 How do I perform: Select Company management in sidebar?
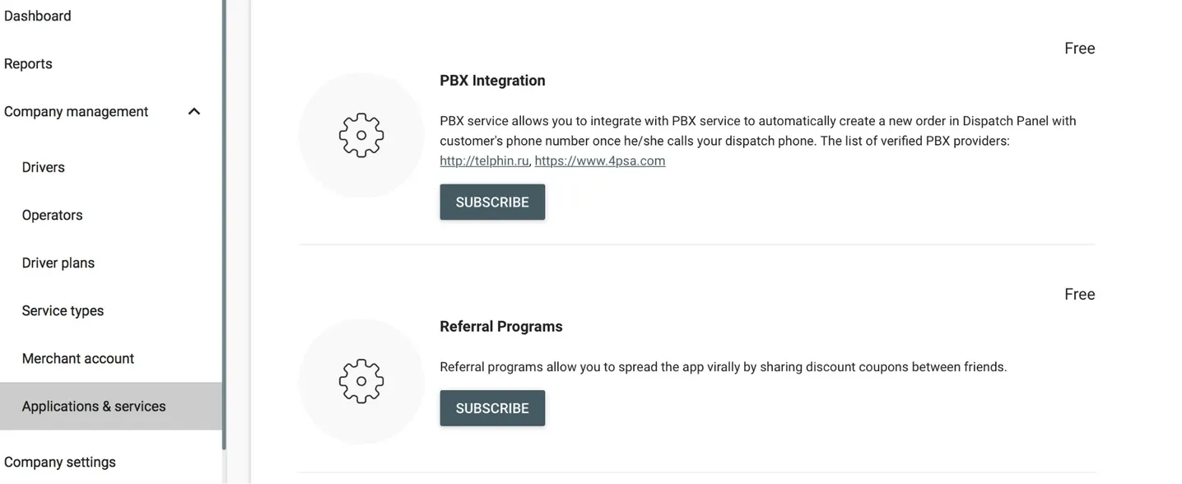coord(76,111)
